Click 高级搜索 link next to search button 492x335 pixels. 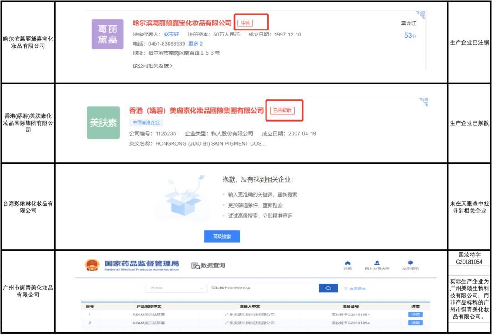point(355,289)
